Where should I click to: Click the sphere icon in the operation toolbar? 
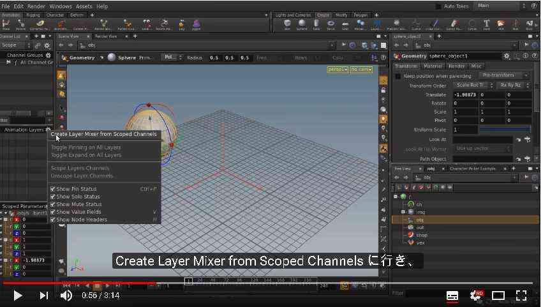point(112,57)
